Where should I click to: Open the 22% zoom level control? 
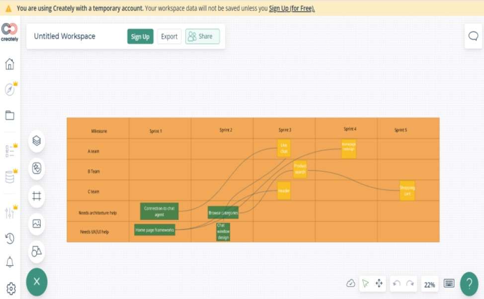tap(429, 285)
